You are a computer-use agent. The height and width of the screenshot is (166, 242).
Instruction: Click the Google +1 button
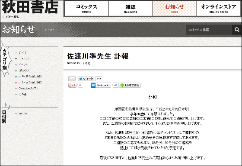tap(72, 85)
